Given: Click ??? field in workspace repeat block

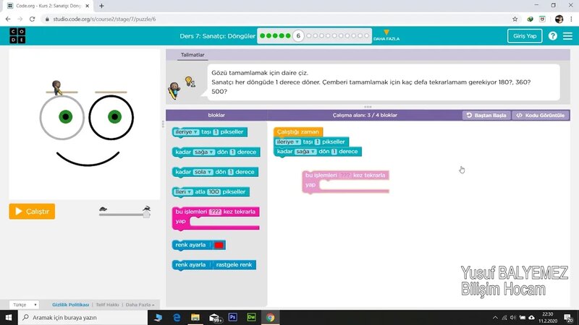Looking at the screenshot, I should pyautogui.click(x=345, y=175).
